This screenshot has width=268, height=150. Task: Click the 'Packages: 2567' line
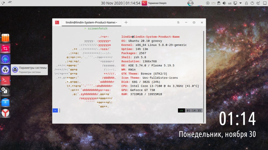coord(134,53)
